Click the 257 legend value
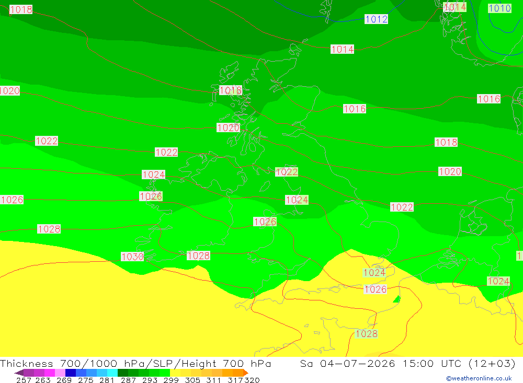Screen dimensions: 523x383 point(24,380)
